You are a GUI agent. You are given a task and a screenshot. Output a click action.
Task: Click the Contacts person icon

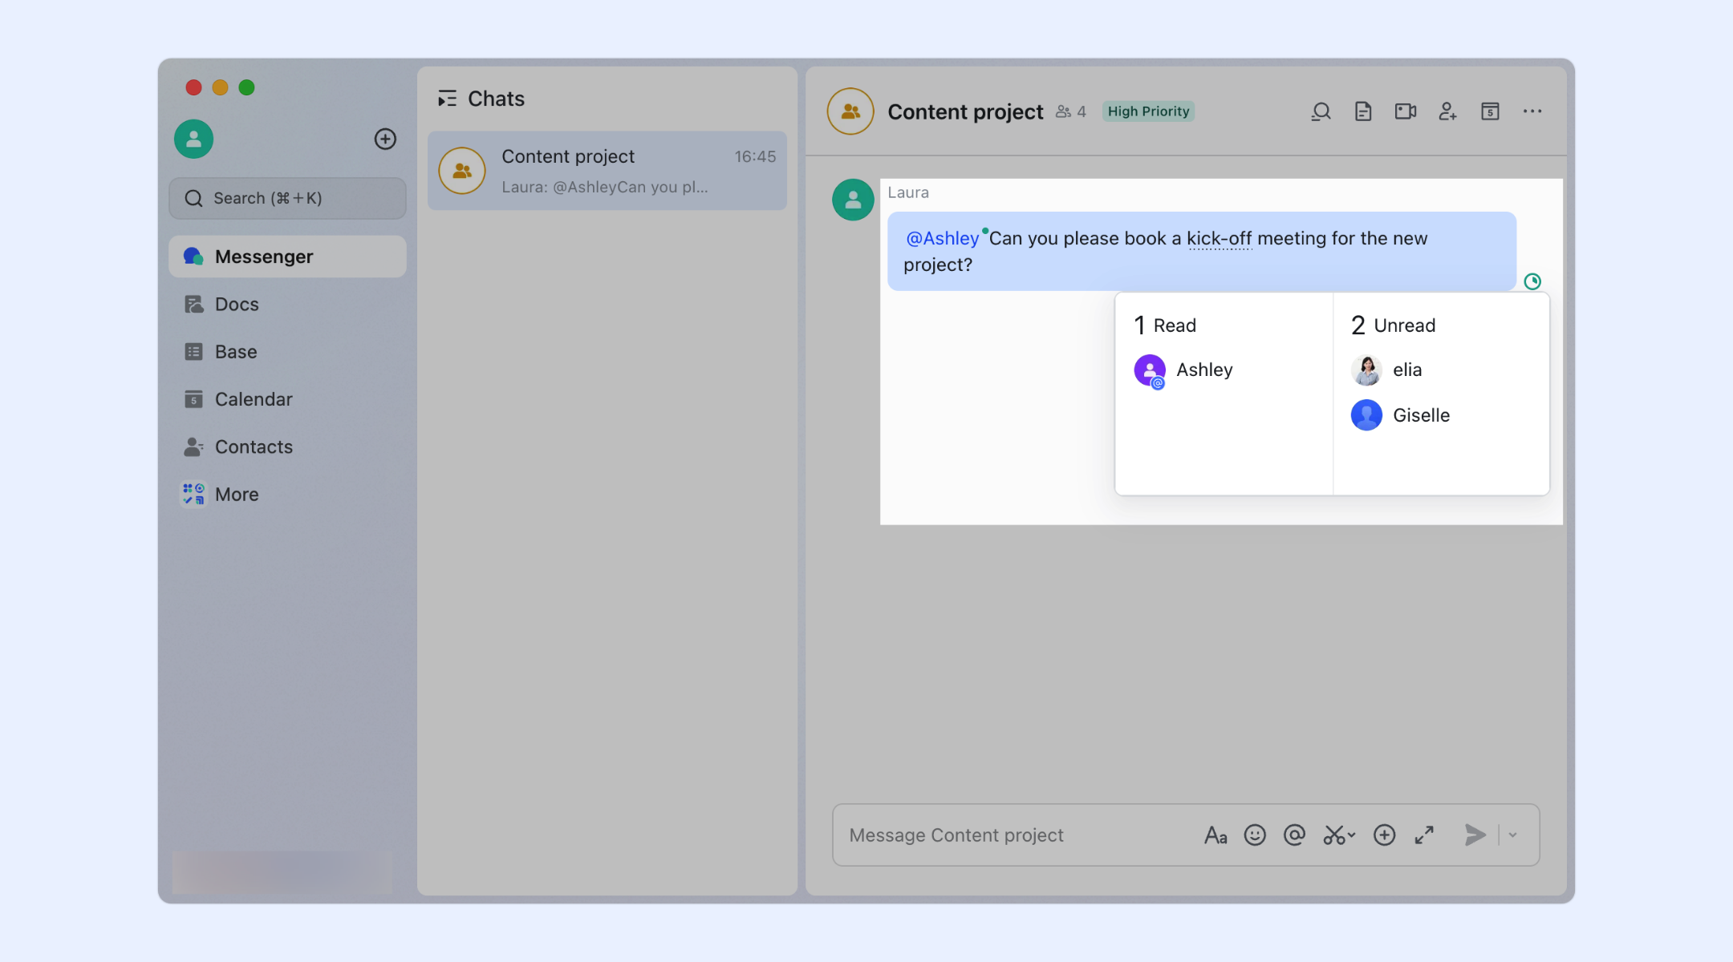click(193, 447)
